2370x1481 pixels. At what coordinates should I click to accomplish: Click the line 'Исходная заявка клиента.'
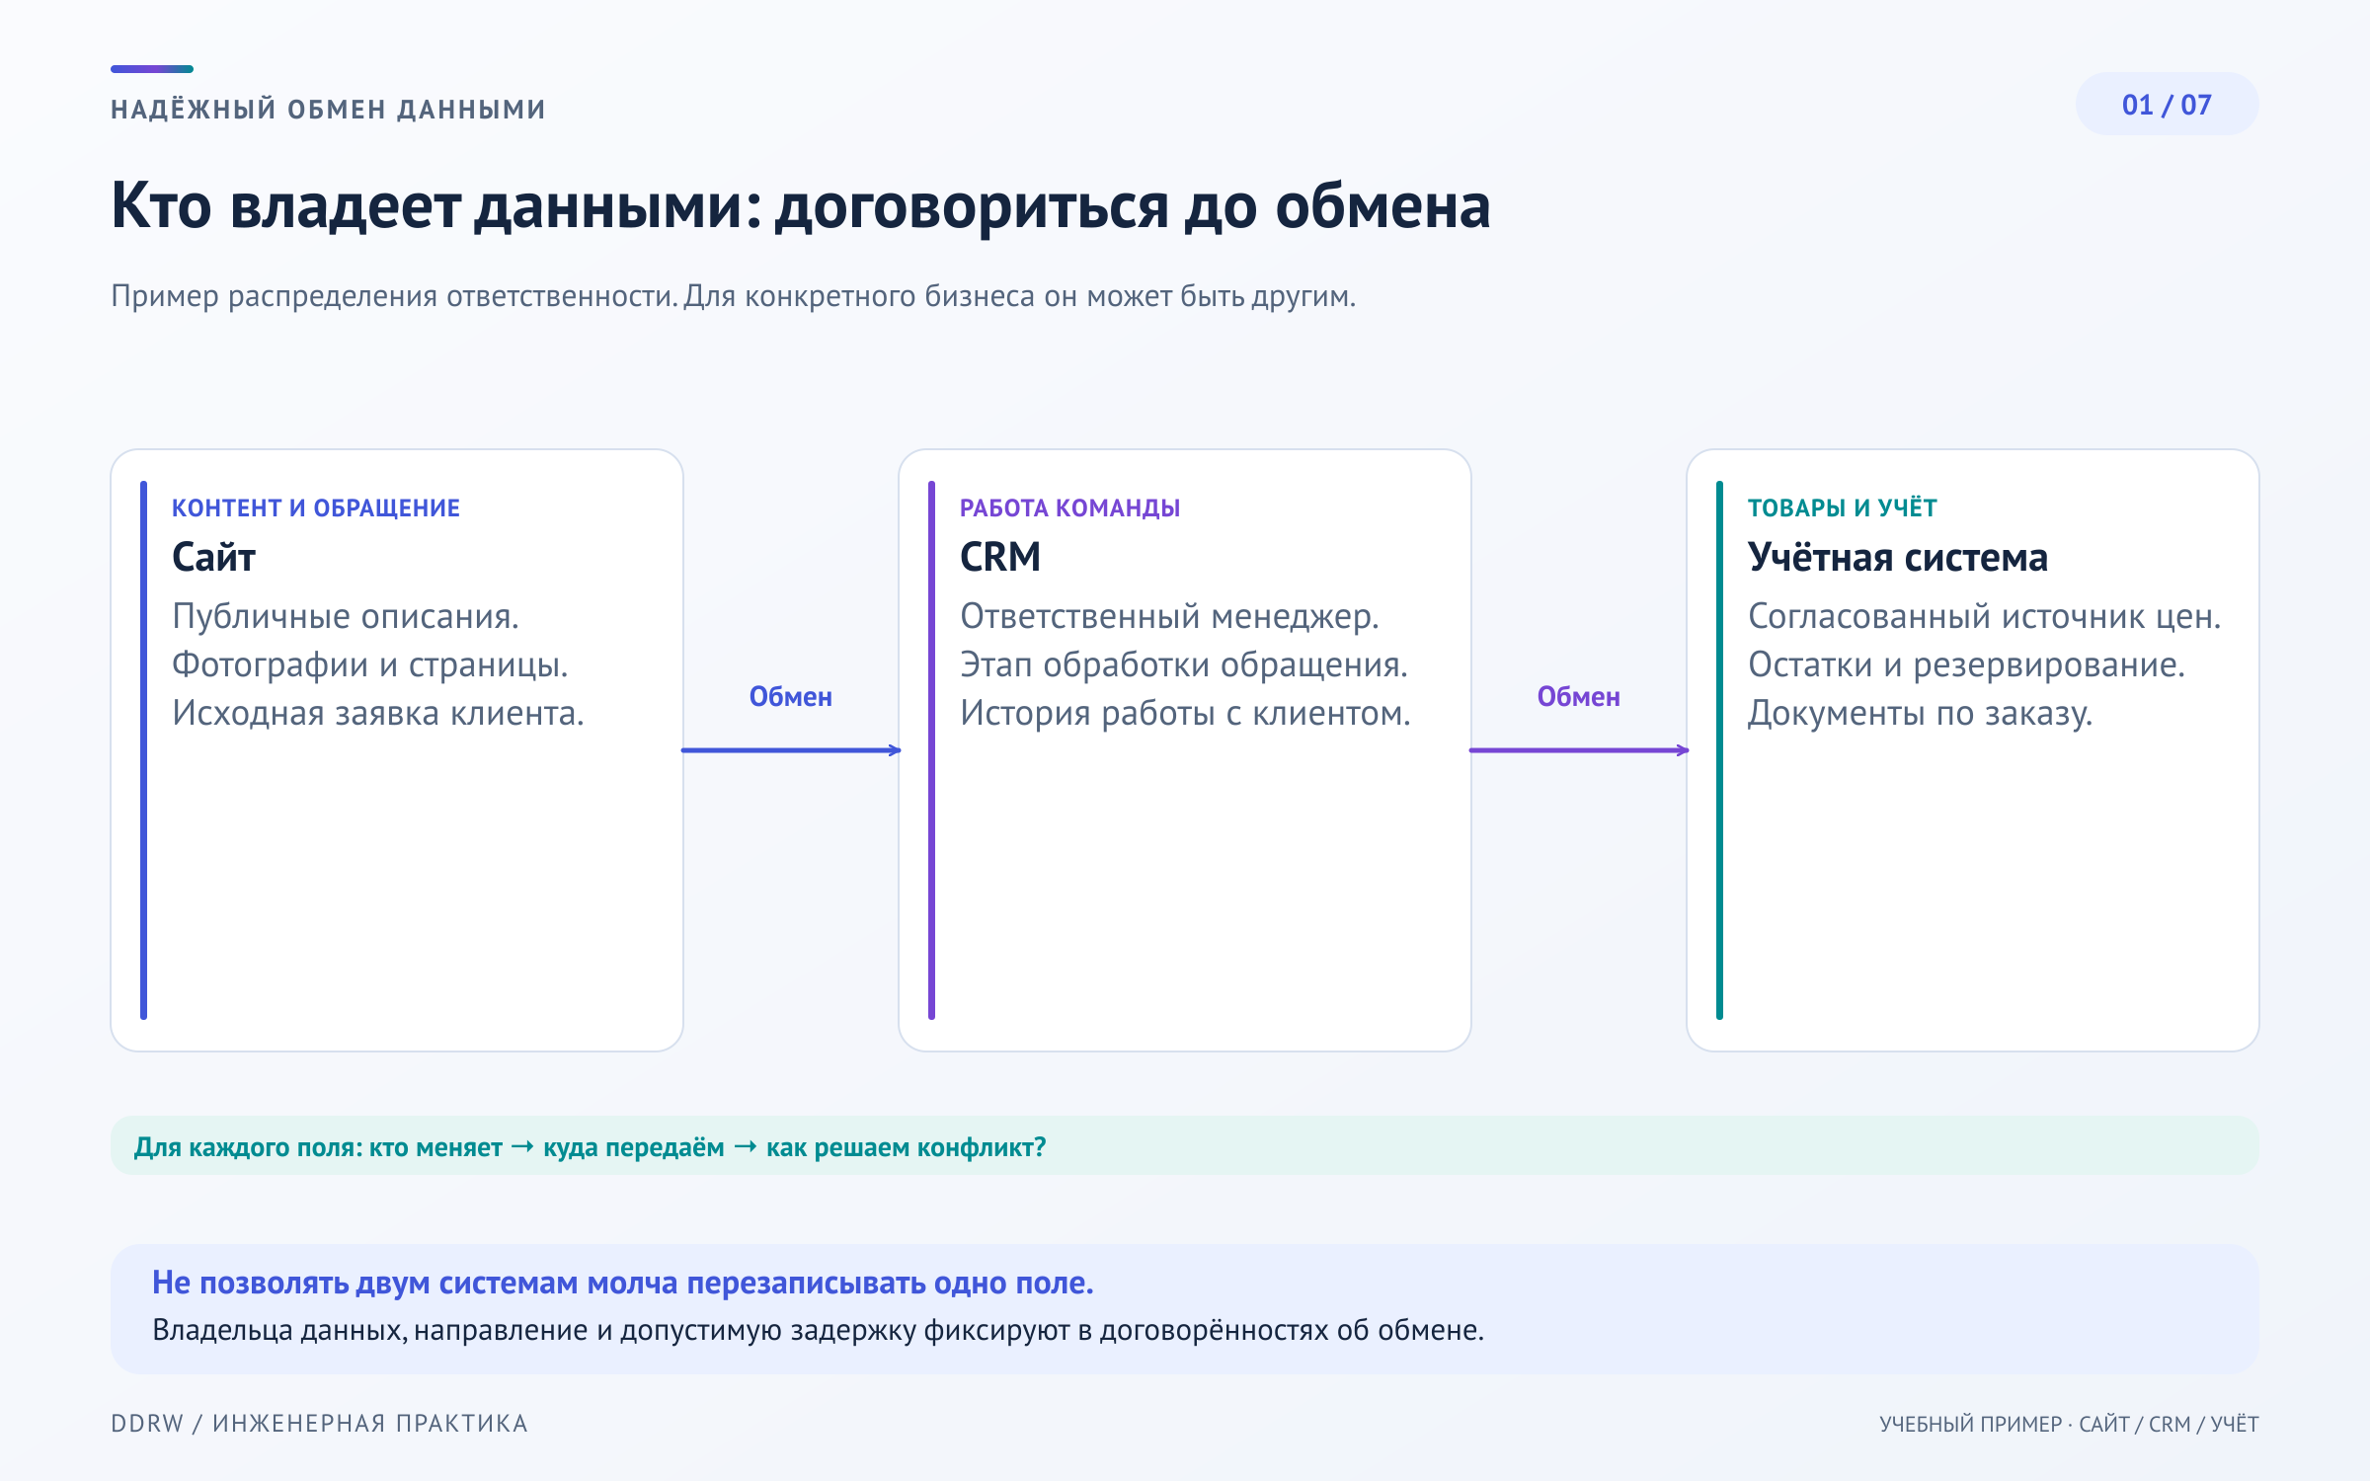coord(378,713)
